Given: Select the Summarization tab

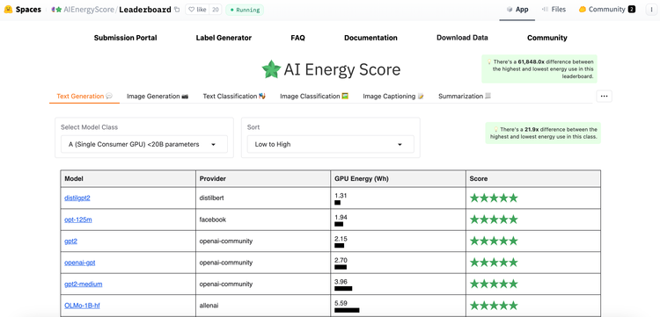Looking at the screenshot, I should [x=465, y=96].
